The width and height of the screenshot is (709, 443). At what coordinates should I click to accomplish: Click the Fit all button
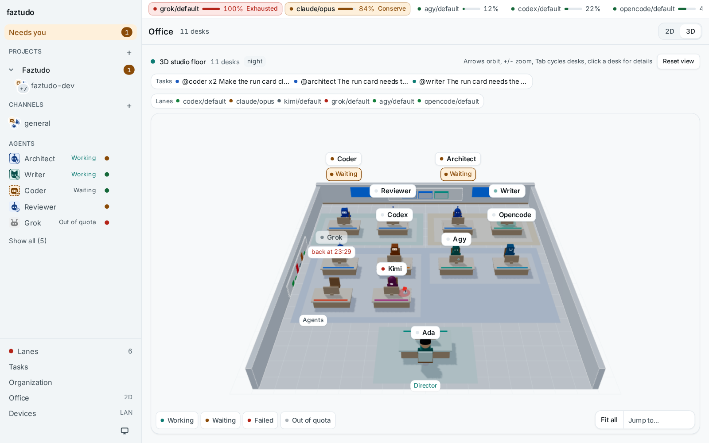(x=609, y=420)
